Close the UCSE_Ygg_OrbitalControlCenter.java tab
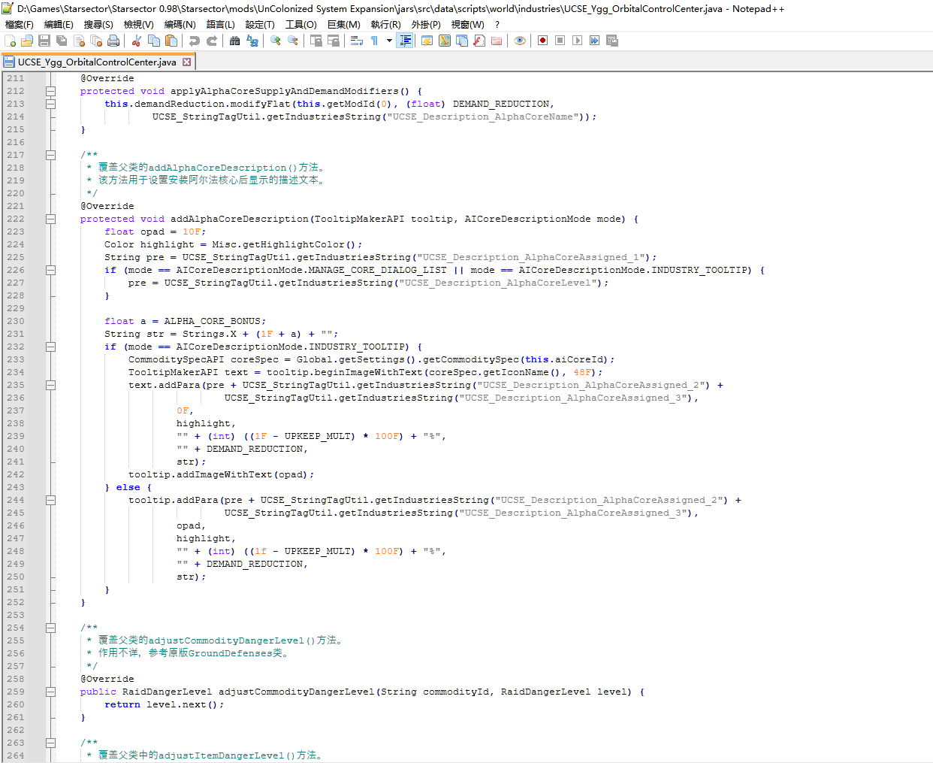The height and width of the screenshot is (763, 933). 187,62
